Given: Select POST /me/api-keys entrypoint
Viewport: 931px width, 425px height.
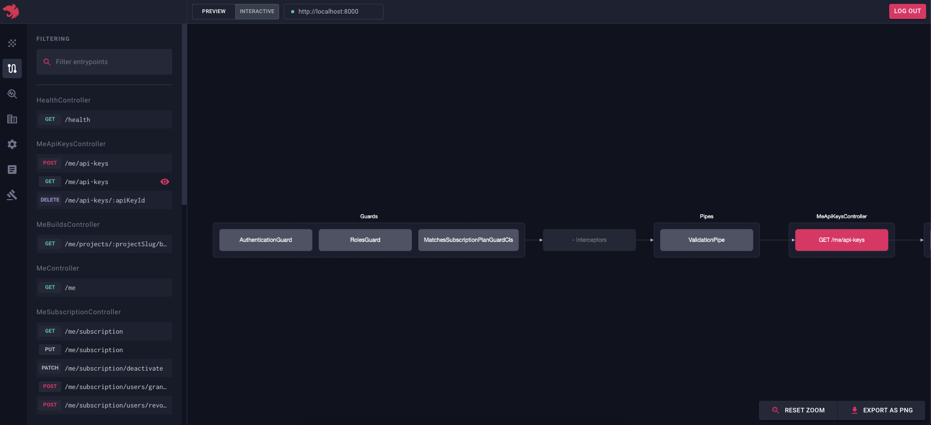Looking at the screenshot, I should [x=104, y=163].
